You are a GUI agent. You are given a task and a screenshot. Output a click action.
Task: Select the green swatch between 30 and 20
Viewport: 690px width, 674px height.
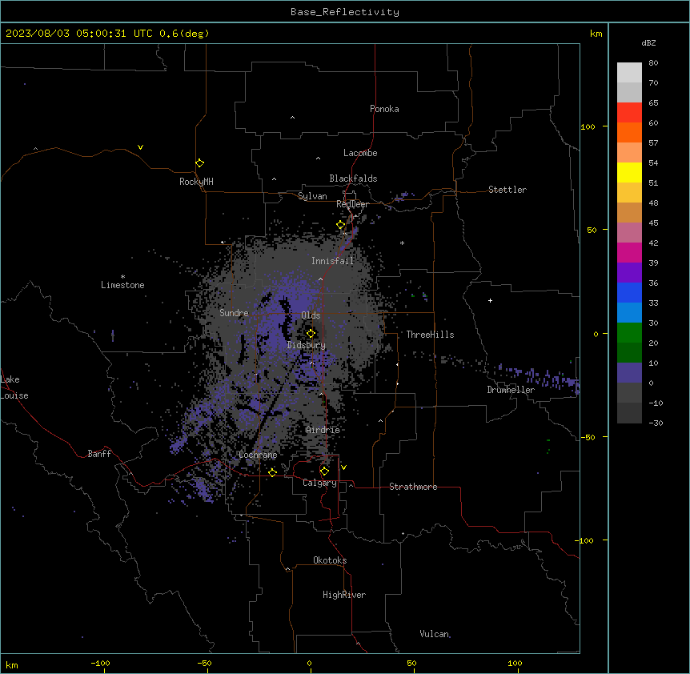pyautogui.click(x=629, y=333)
